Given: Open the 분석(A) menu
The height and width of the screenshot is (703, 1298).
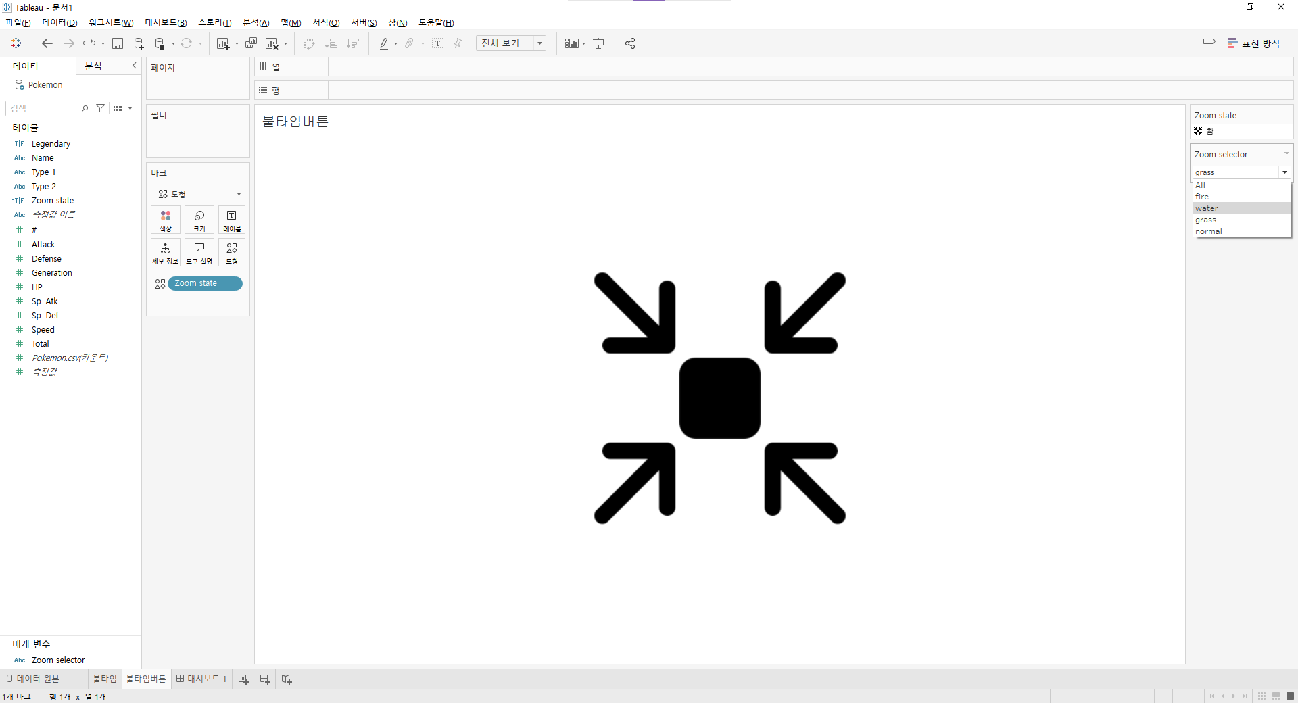Looking at the screenshot, I should coord(256,23).
